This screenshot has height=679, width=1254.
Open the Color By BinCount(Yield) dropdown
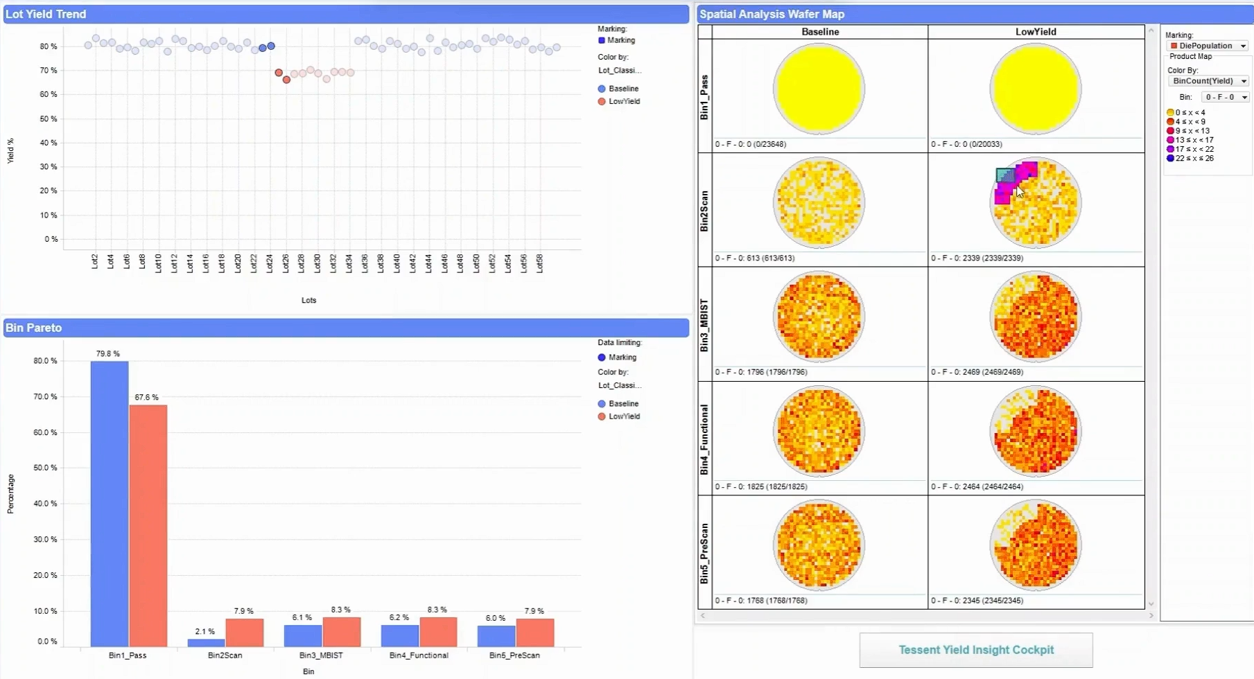[1208, 81]
